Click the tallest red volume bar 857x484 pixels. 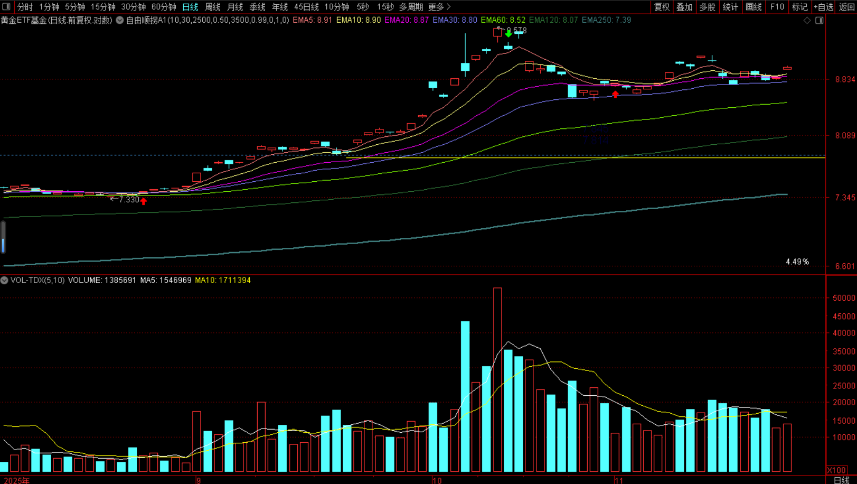pos(497,379)
